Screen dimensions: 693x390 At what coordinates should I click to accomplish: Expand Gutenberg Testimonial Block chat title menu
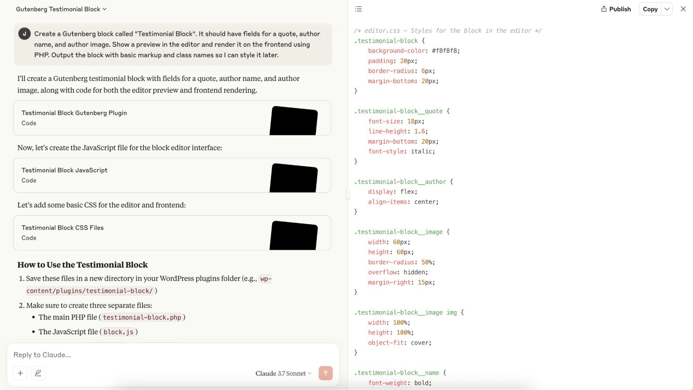pos(61,9)
